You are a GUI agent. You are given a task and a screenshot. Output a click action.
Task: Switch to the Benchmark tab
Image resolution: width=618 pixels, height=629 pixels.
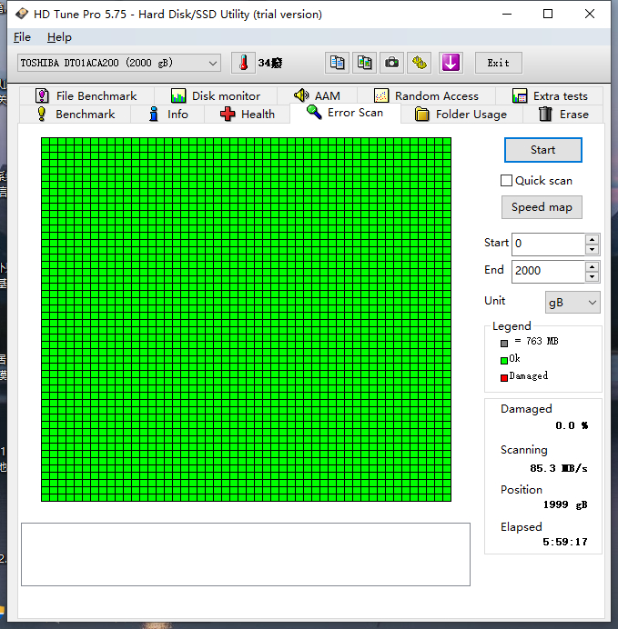point(76,115)
